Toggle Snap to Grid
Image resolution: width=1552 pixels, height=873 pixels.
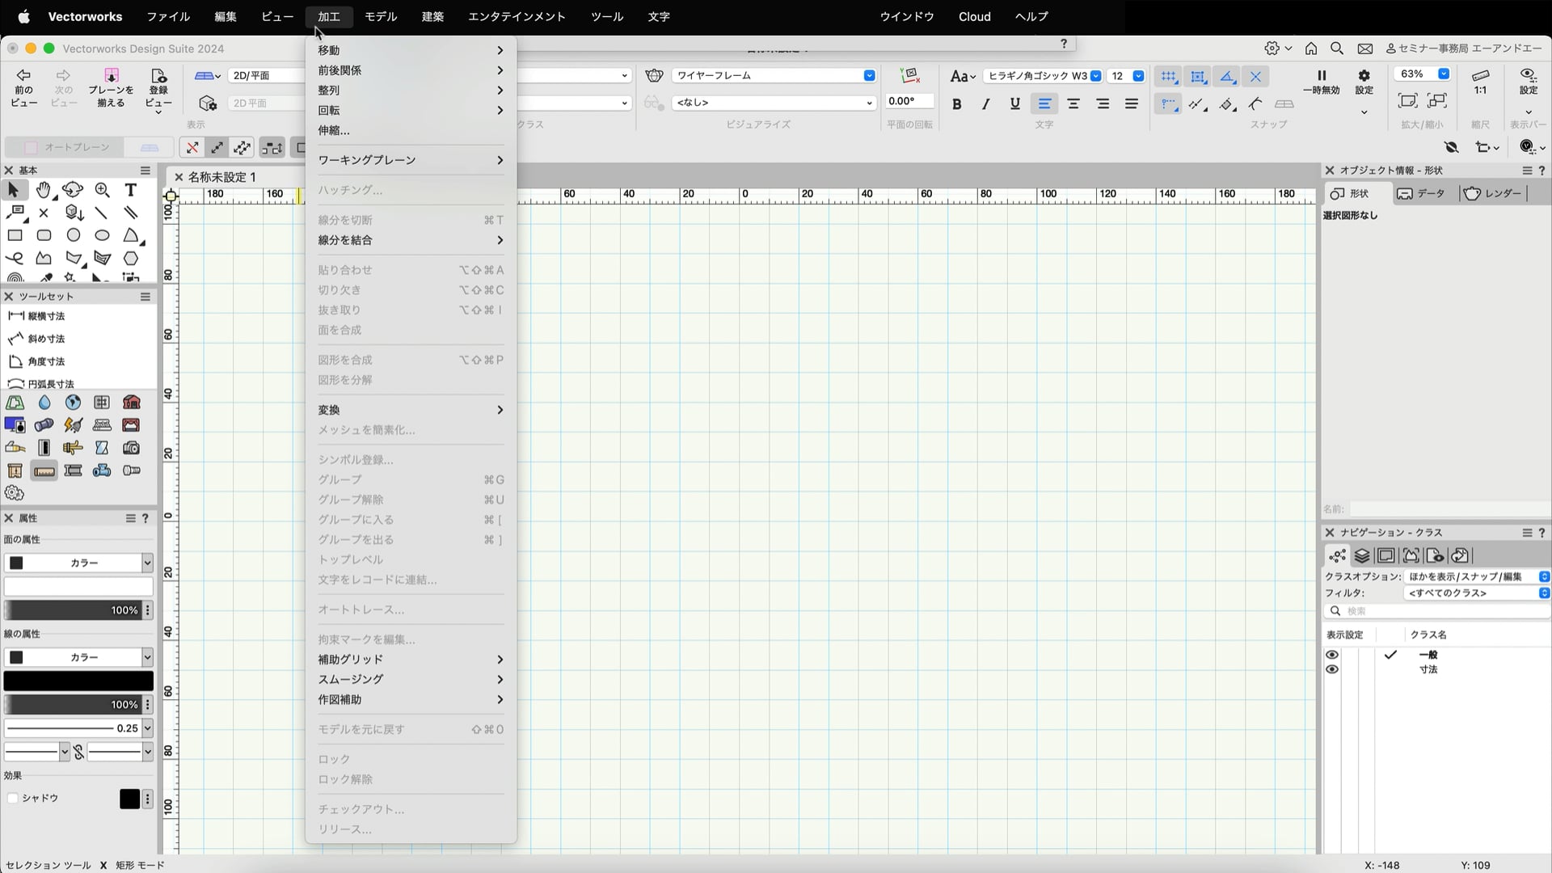click(1169, 77)
